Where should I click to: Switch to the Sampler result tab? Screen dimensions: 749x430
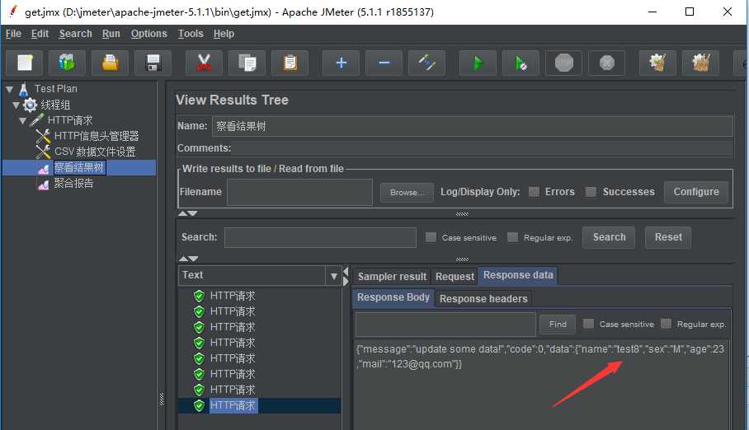(392, 276)
